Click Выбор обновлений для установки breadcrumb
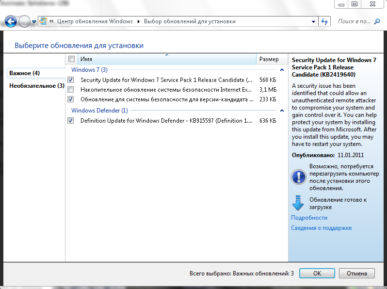 tap(190, 21)
